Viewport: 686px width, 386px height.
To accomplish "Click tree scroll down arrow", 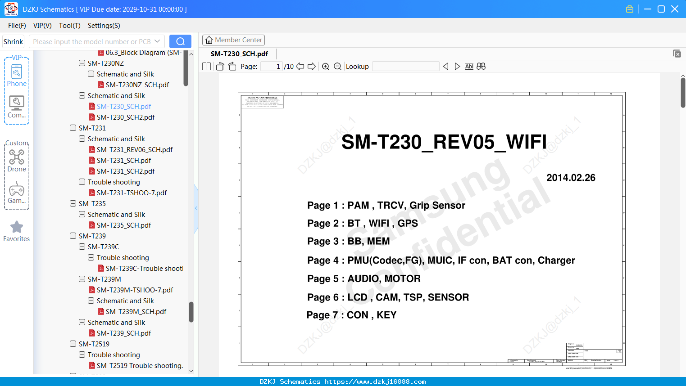I will [191, 371].
